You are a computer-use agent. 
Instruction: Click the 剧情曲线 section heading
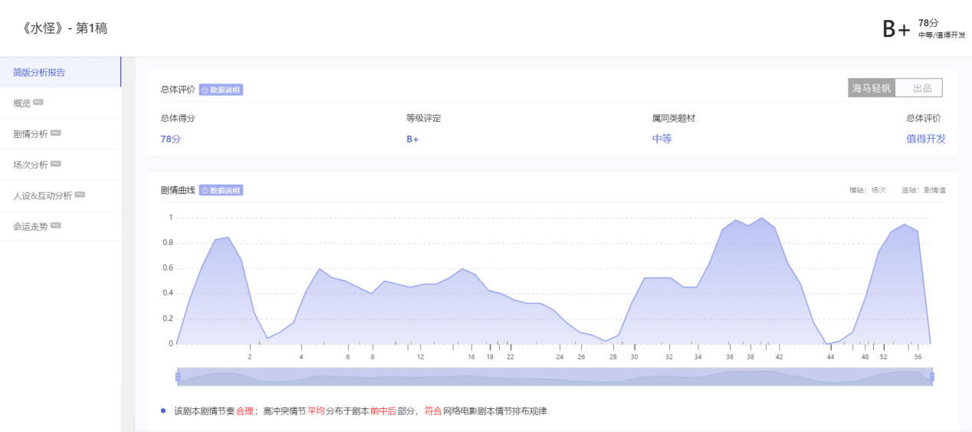click(178, 190)
